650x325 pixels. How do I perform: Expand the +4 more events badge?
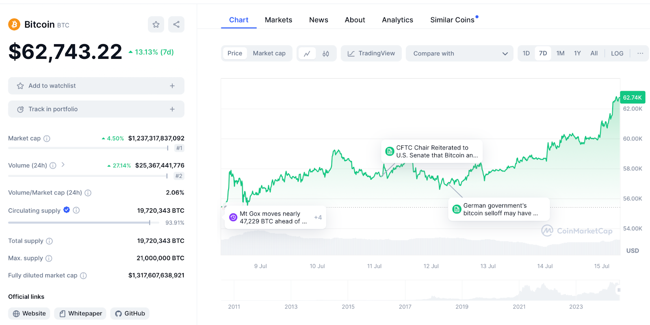pyautogui.click(x=318, y=217)
